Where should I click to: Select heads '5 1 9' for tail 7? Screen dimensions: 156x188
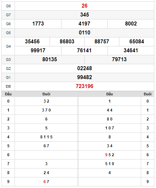tap(109, 164)
